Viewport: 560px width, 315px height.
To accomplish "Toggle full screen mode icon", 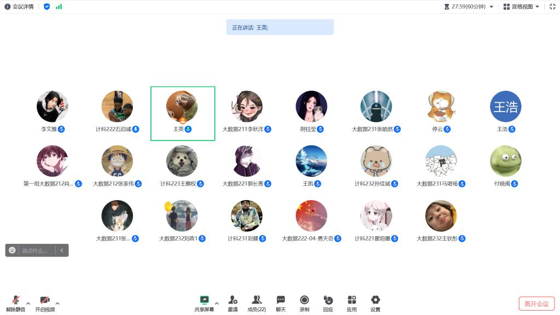I will pyautogui.click(x=552, y=7).
